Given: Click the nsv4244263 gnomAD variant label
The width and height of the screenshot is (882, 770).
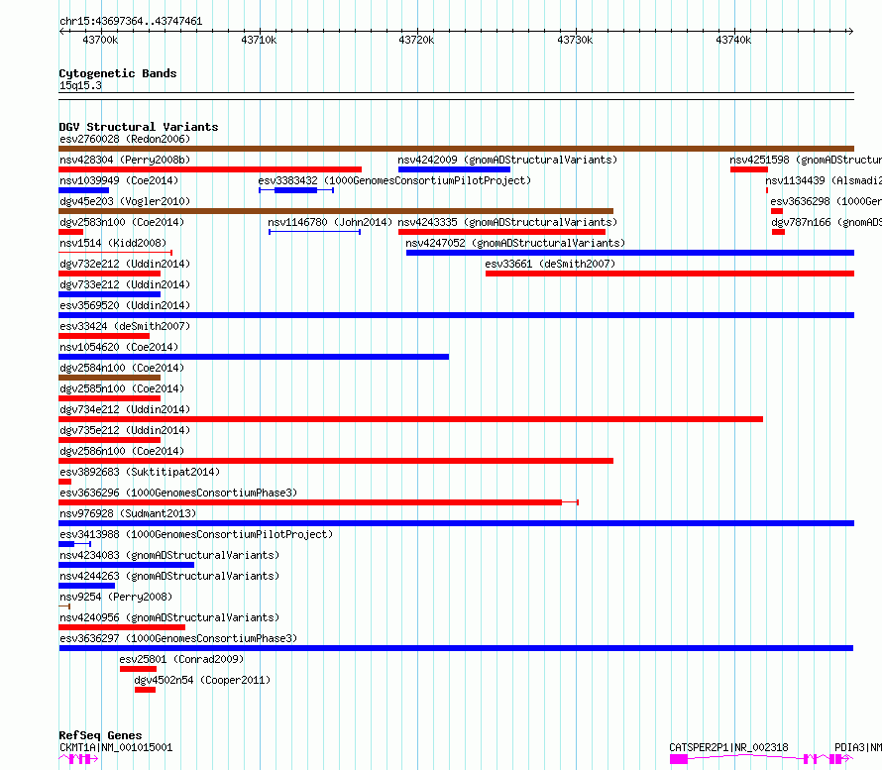Looking at the screenshot, I should click(169, 576).
